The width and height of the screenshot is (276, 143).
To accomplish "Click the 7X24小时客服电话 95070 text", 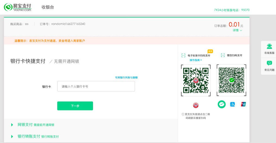I will point(232,10).
